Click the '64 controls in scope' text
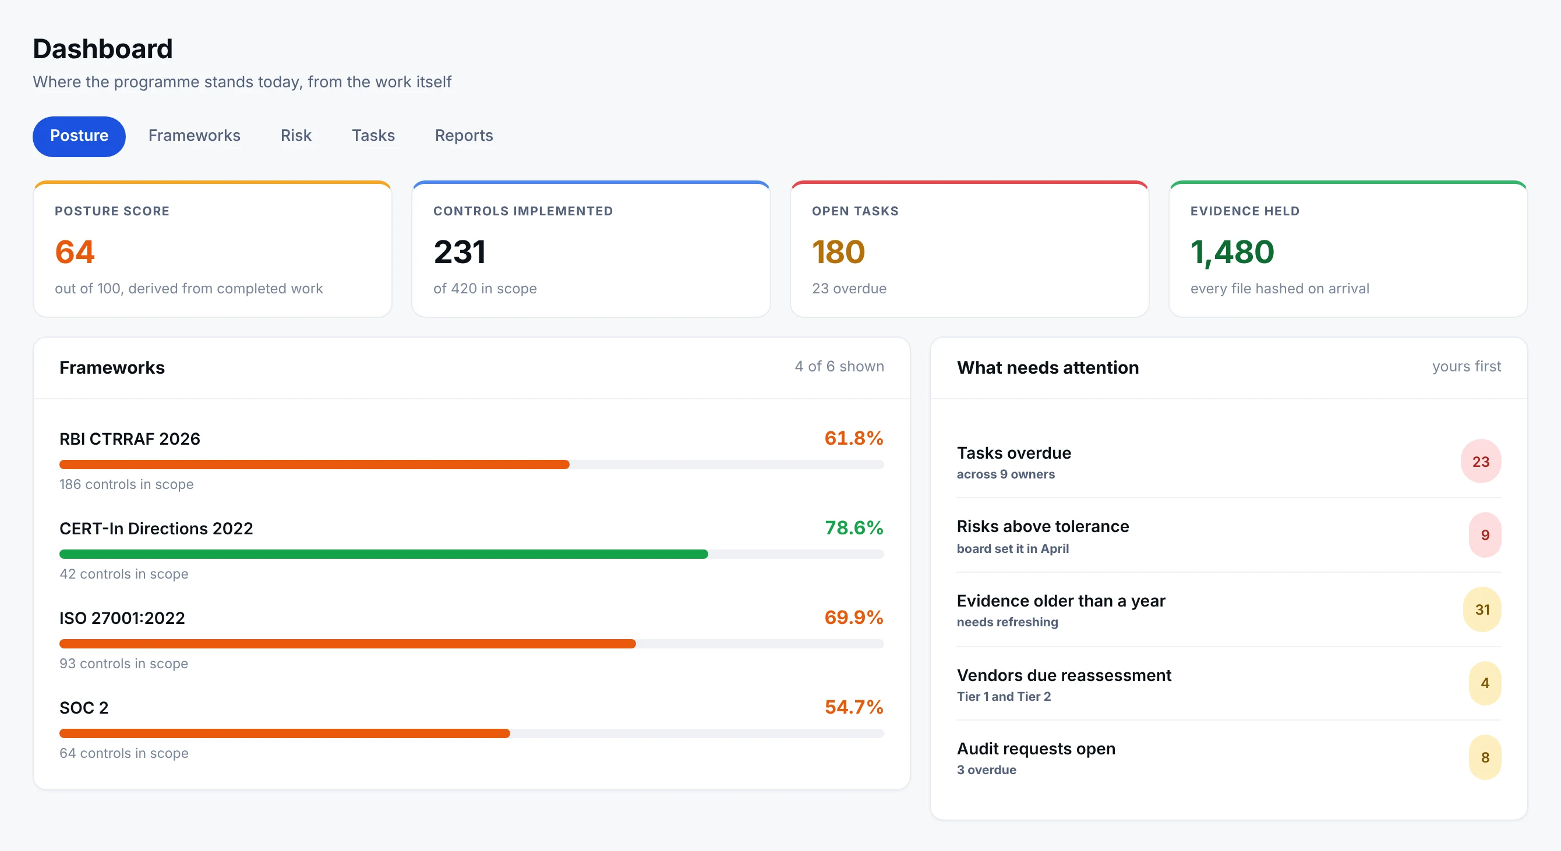Viewport: 1561px width, 851px height. coord(123,753)
